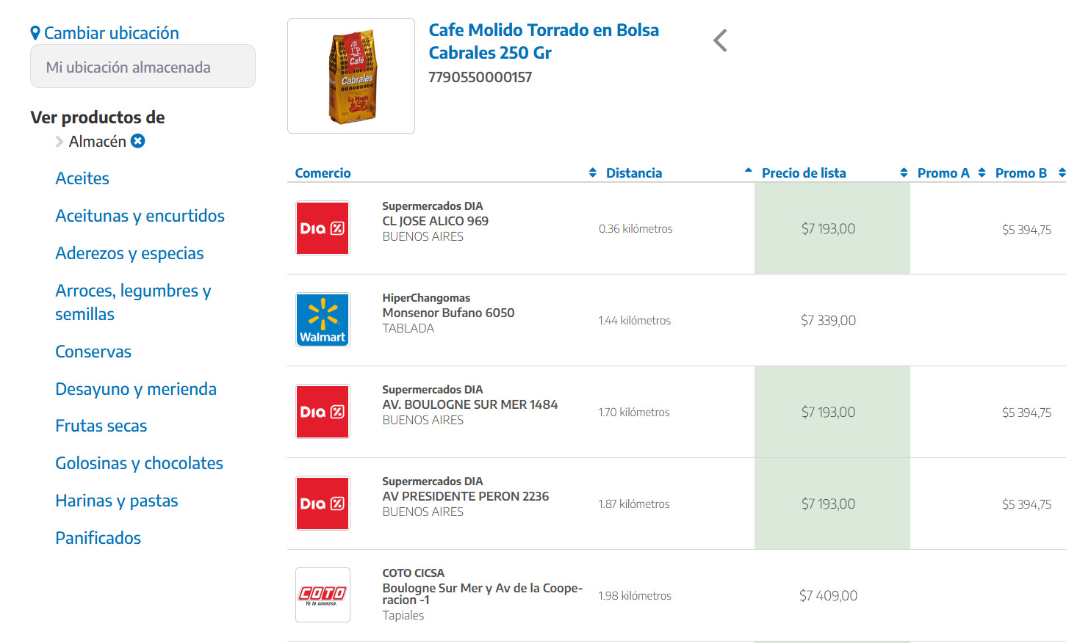Click the COTO store logo
1091x643 pixels.
tap(323, 595)
